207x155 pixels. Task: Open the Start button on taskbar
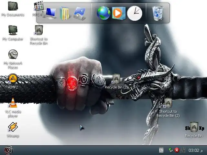point(8,150)
